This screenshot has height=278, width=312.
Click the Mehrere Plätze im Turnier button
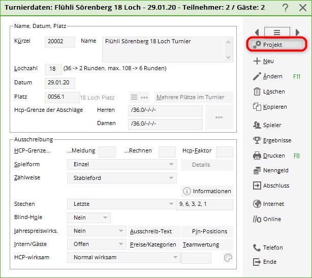click(x=193, y=97)
